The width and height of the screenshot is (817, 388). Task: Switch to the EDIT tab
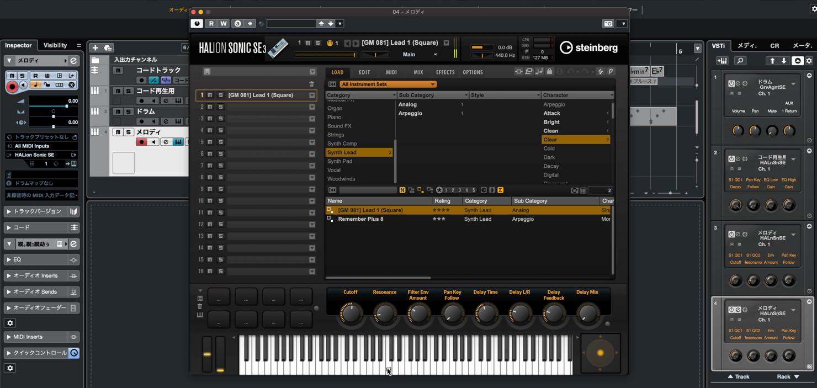coord(364,72)
